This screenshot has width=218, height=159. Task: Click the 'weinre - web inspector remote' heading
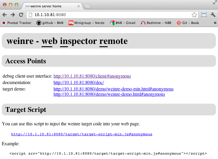[67, 41]
